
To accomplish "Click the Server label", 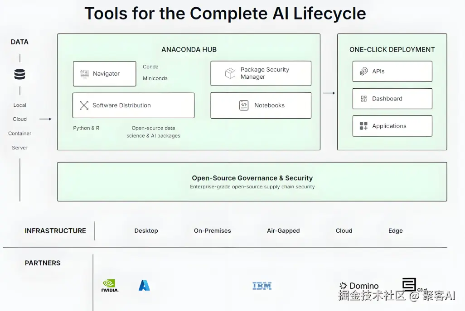I will pyautogui.click(x=19, y=148).
